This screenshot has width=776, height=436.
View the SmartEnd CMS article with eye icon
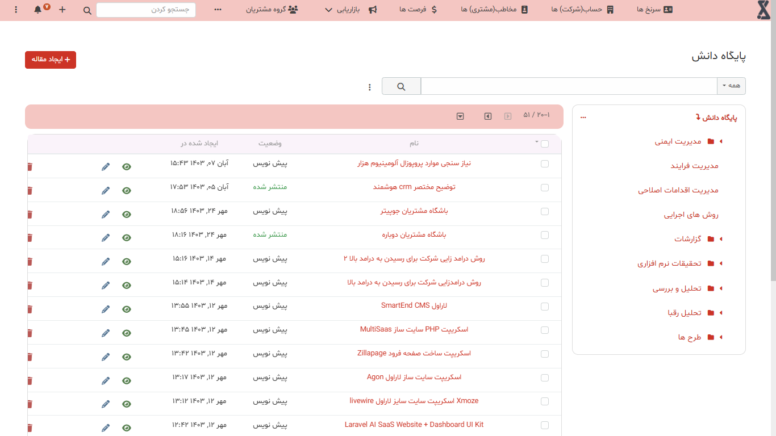pos(127,309)
